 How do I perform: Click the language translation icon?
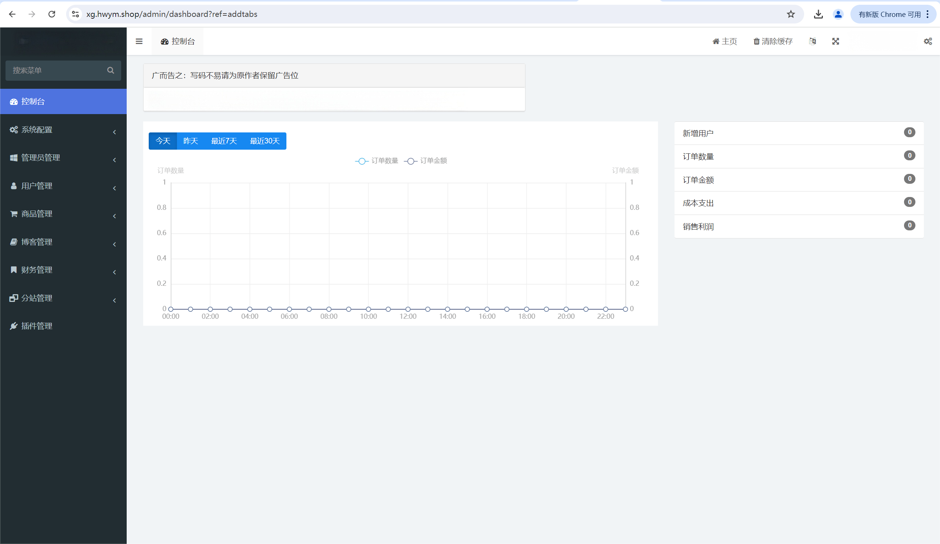(813, 41)
